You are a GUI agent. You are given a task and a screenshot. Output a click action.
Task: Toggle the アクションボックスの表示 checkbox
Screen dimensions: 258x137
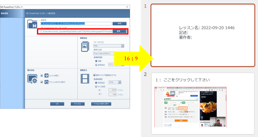(42, 82)
